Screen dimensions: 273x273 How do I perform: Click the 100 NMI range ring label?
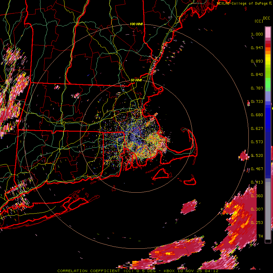coord(136,24)
